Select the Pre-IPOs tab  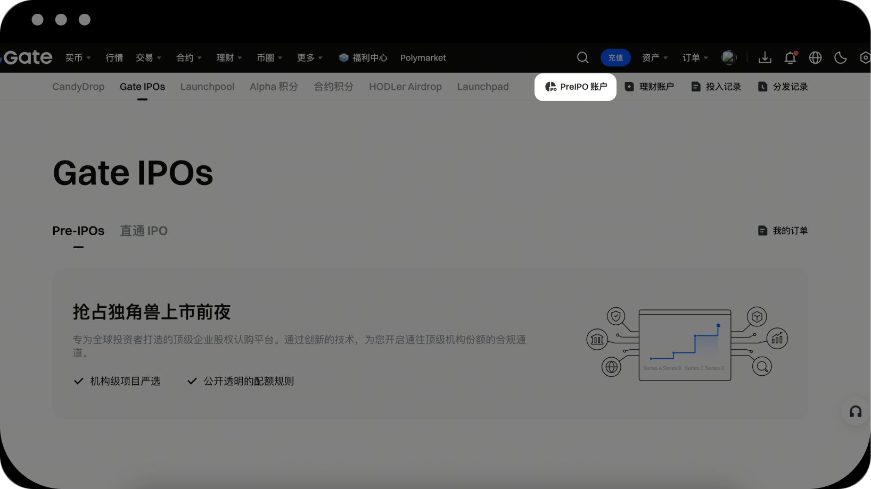(78, 231)
